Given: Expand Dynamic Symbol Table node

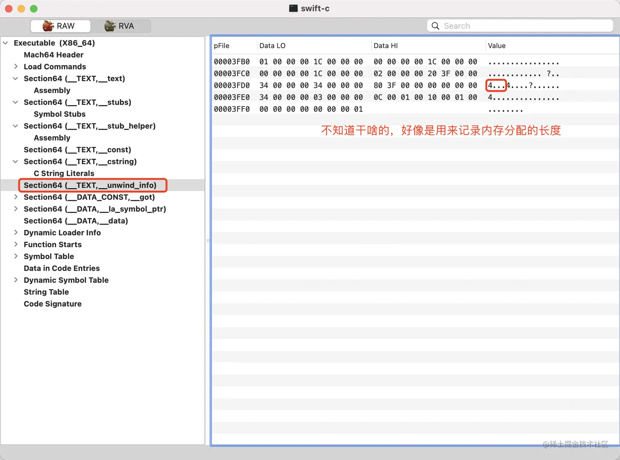Looking at the screenshot, I should [x=16, y=280].
